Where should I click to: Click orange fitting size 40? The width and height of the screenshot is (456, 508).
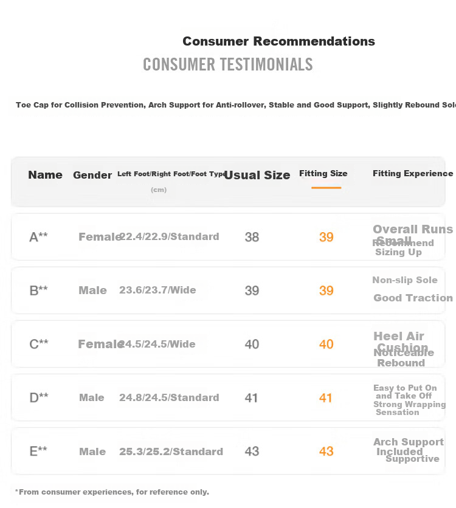click(x=326, y=344)
